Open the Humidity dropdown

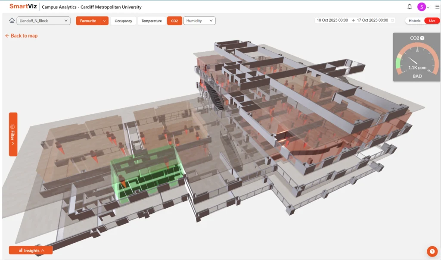[x=199, y=21]
